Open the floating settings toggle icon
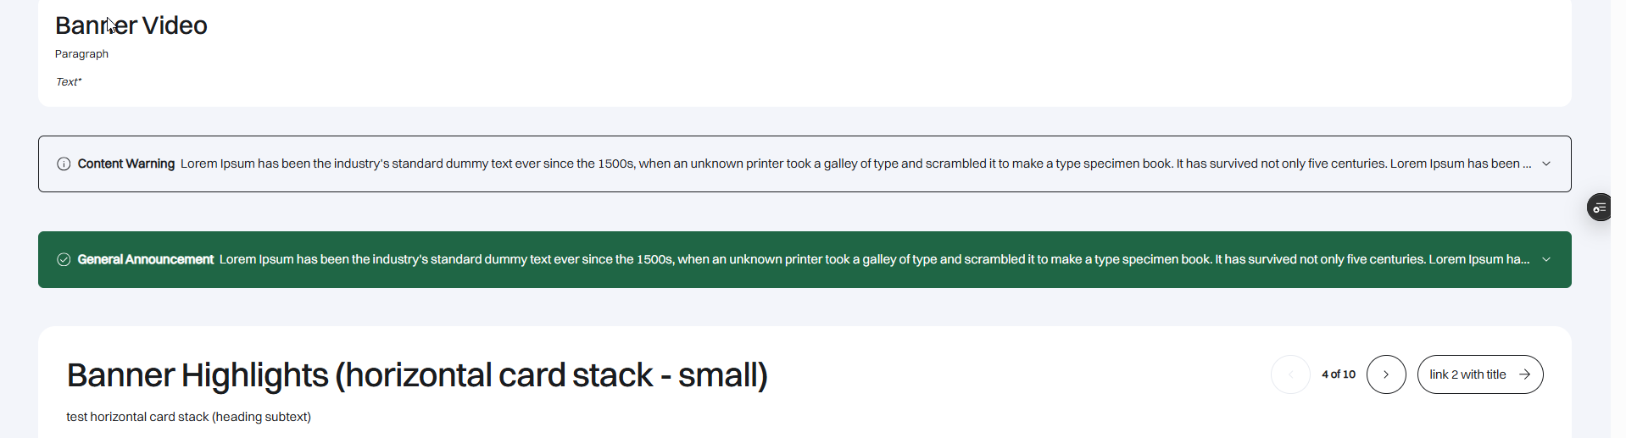The width and height of the screenshot is (1626, 438). 1599,208
